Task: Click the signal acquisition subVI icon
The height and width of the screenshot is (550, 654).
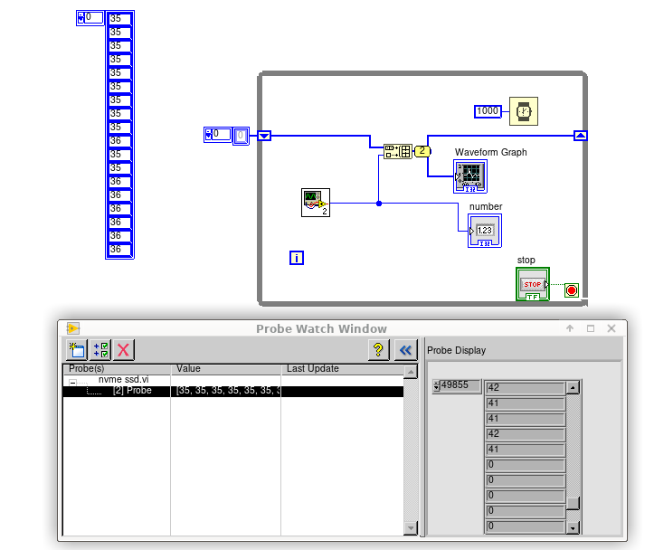Action: (316, 203)
